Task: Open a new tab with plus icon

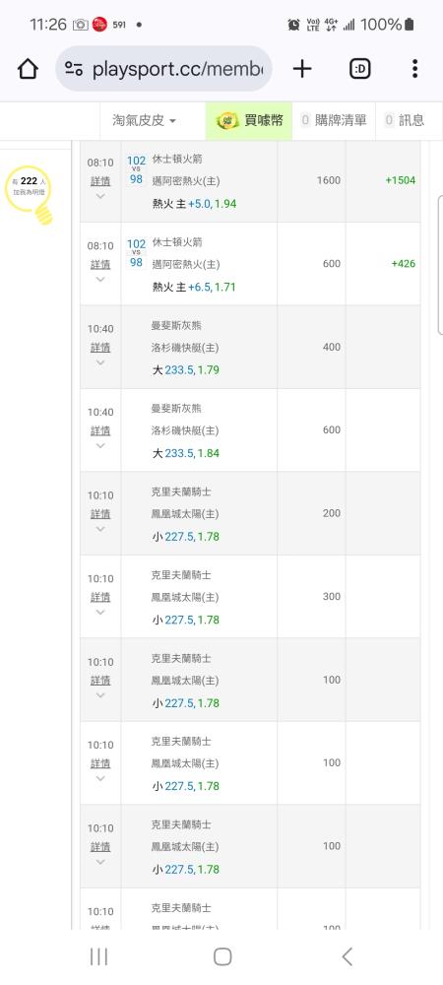Action: (302, 69)
